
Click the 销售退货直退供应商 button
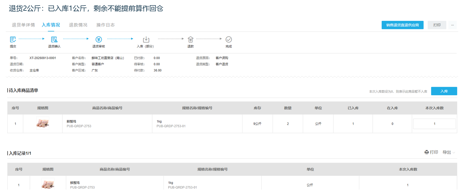pos(403,25)
